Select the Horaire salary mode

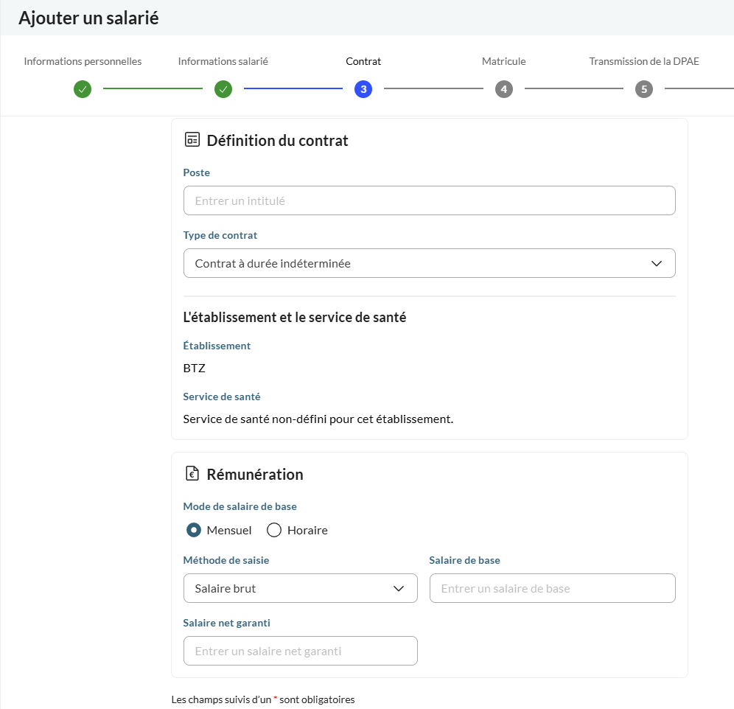pyautogui.click(x=274, y=530)
